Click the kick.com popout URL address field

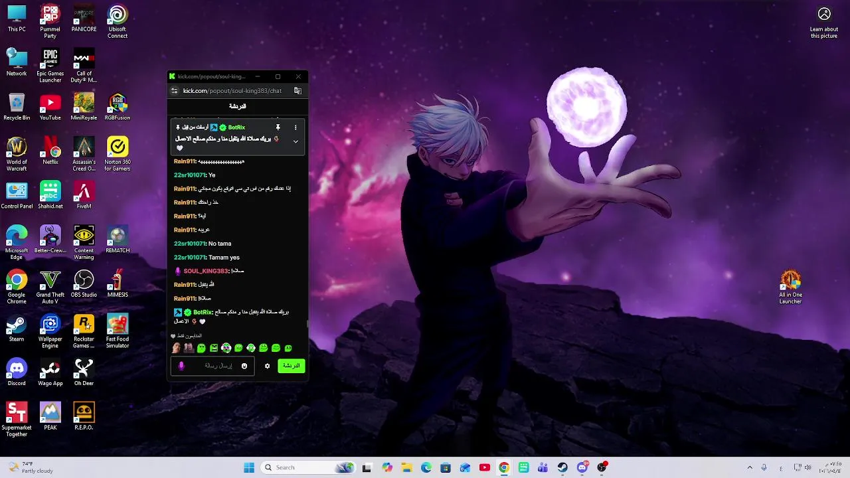(x=232, y=91)
